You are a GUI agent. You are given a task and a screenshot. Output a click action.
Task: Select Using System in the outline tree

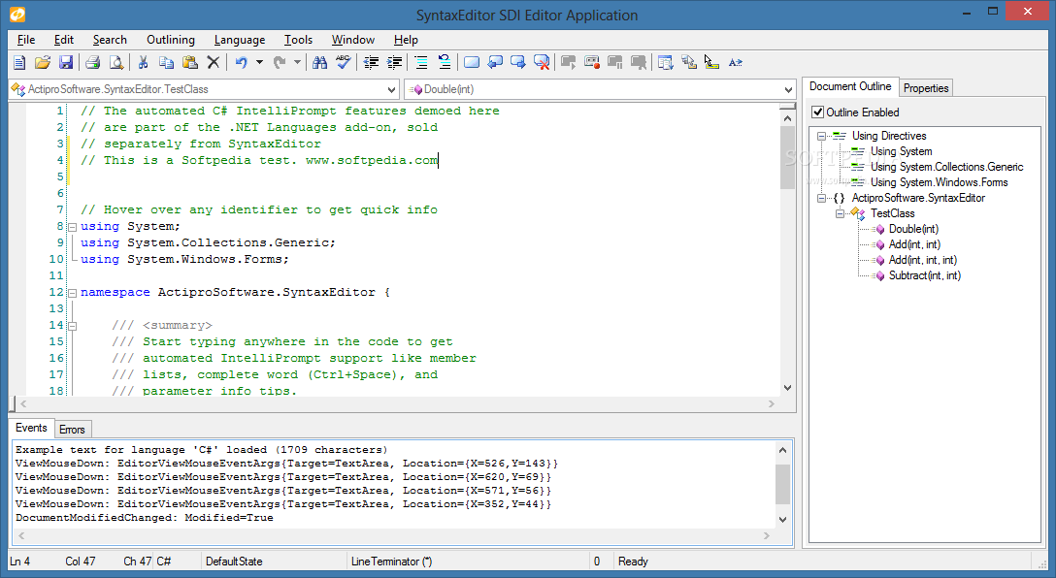(x=901, y=151)
